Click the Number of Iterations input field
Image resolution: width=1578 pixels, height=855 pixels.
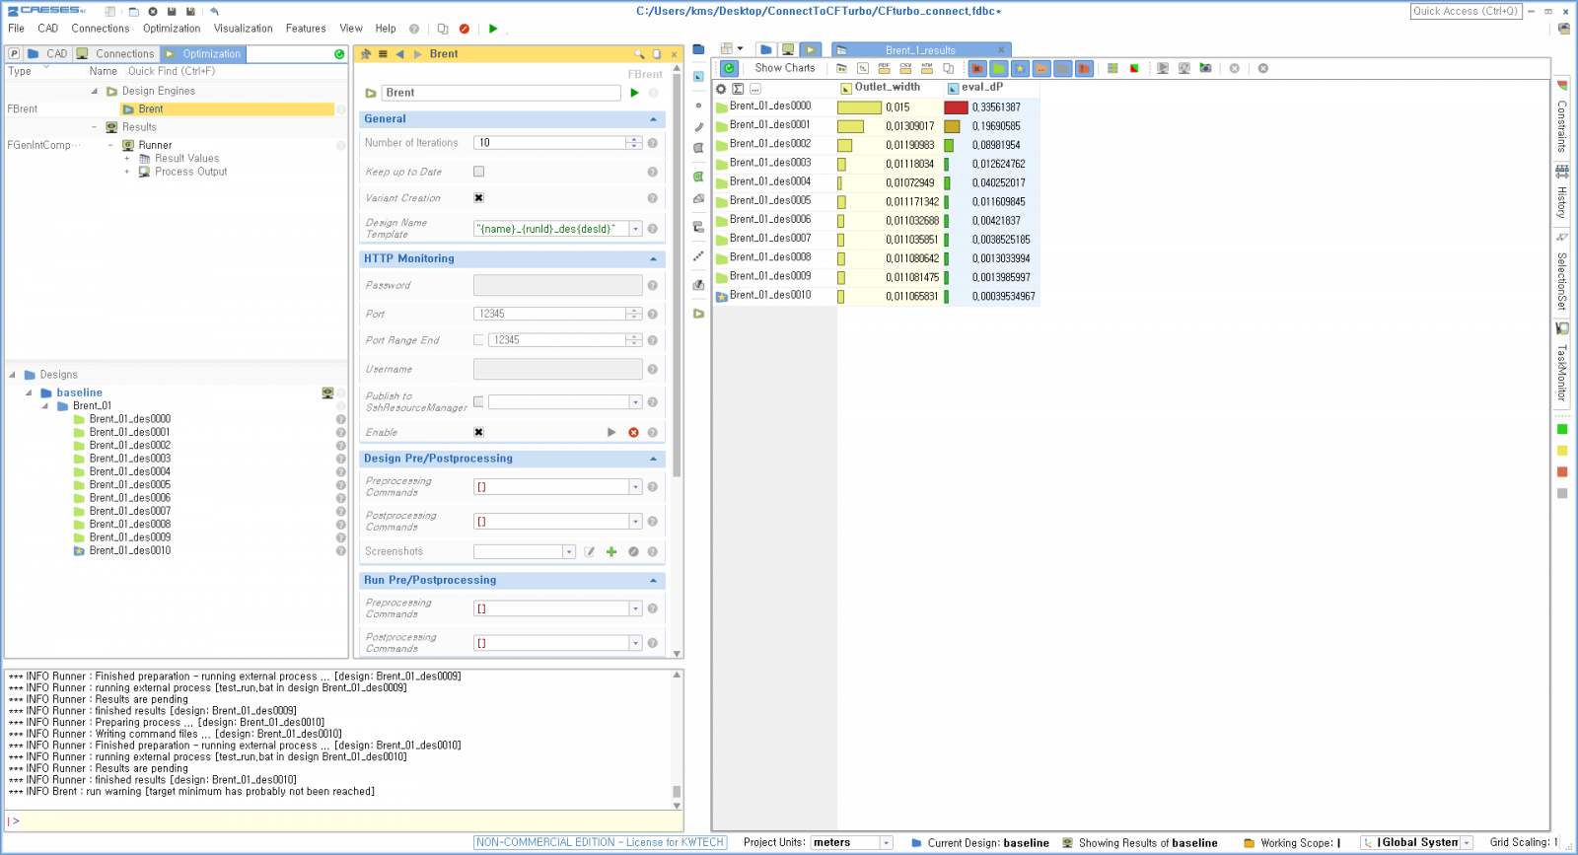click(550, 143)
